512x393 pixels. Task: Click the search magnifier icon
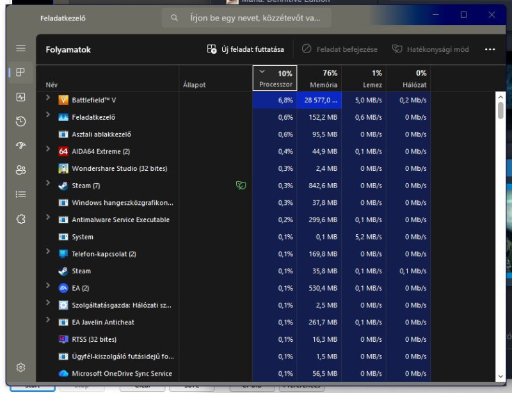[174, 18]
